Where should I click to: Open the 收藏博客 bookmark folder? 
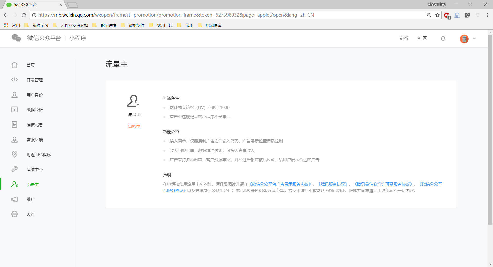click(210, 25)
